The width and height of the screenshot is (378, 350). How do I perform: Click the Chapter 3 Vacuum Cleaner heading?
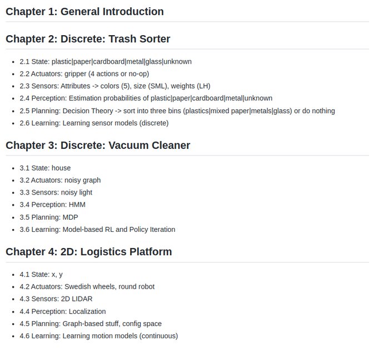click(98, 145)
